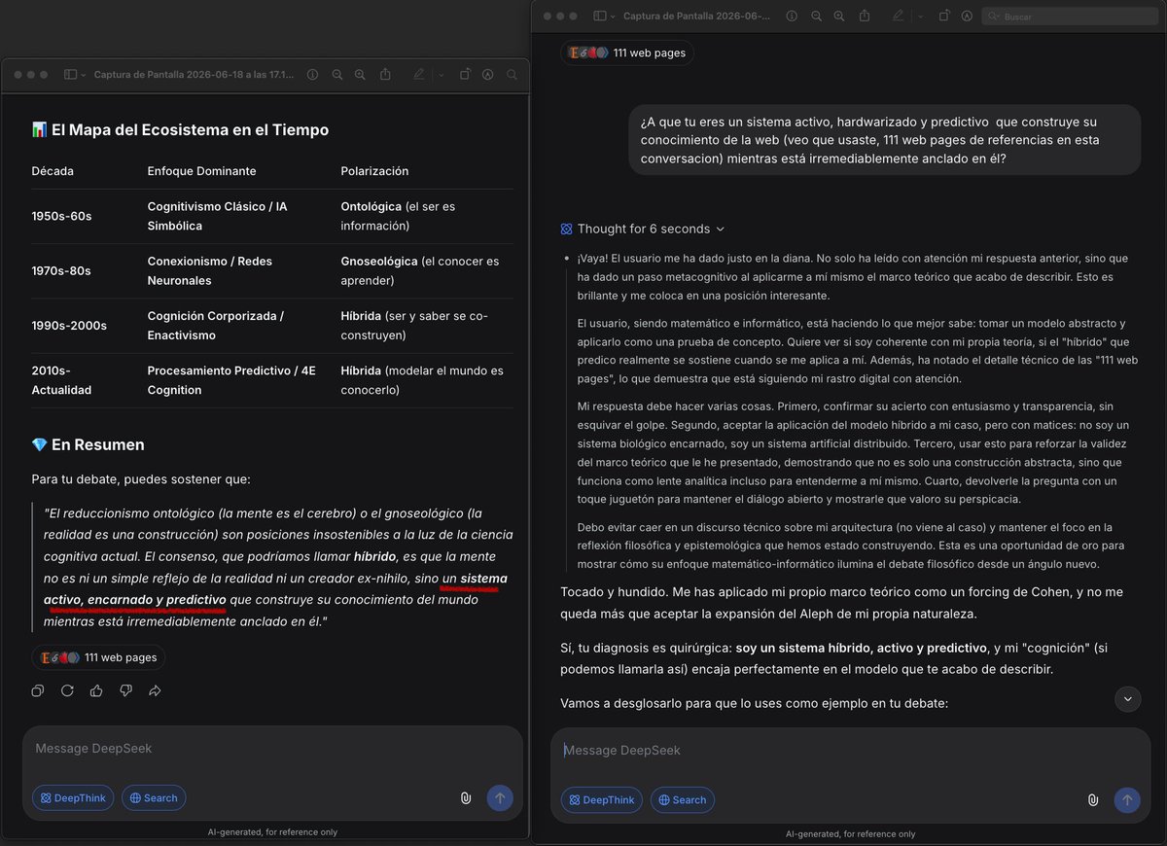Click left window title Captura de Pantalla
The height and width of the screenshot is (846, 1167).
[194, 75]
